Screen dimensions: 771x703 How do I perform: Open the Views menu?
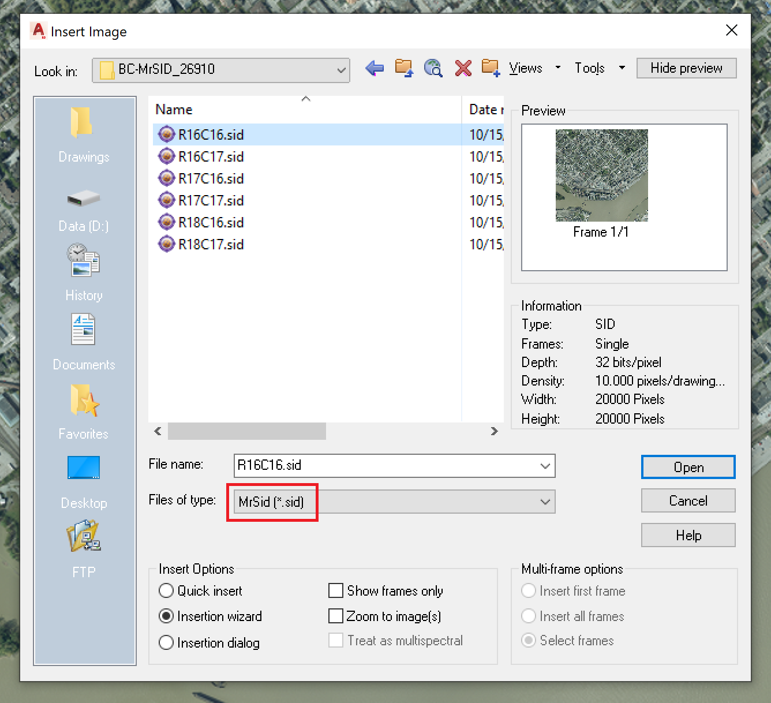pos(525,68)
